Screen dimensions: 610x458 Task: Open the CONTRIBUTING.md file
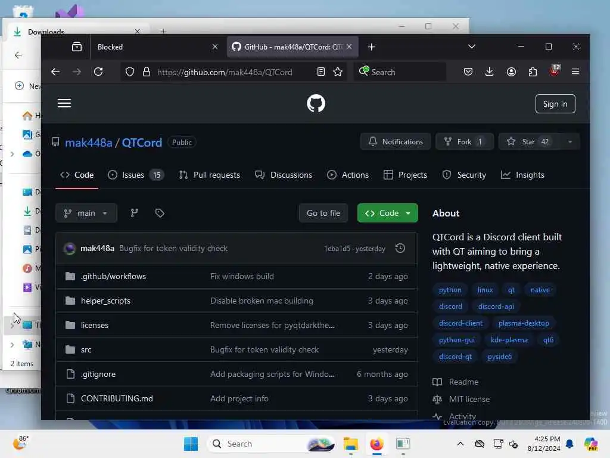[117, 398]
